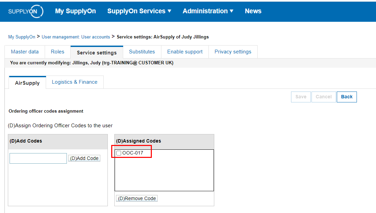The height and width of the screenshot is (213, 376).
Task: Tick the OOC-017 checkbox
Action: (x=119, y=153)
